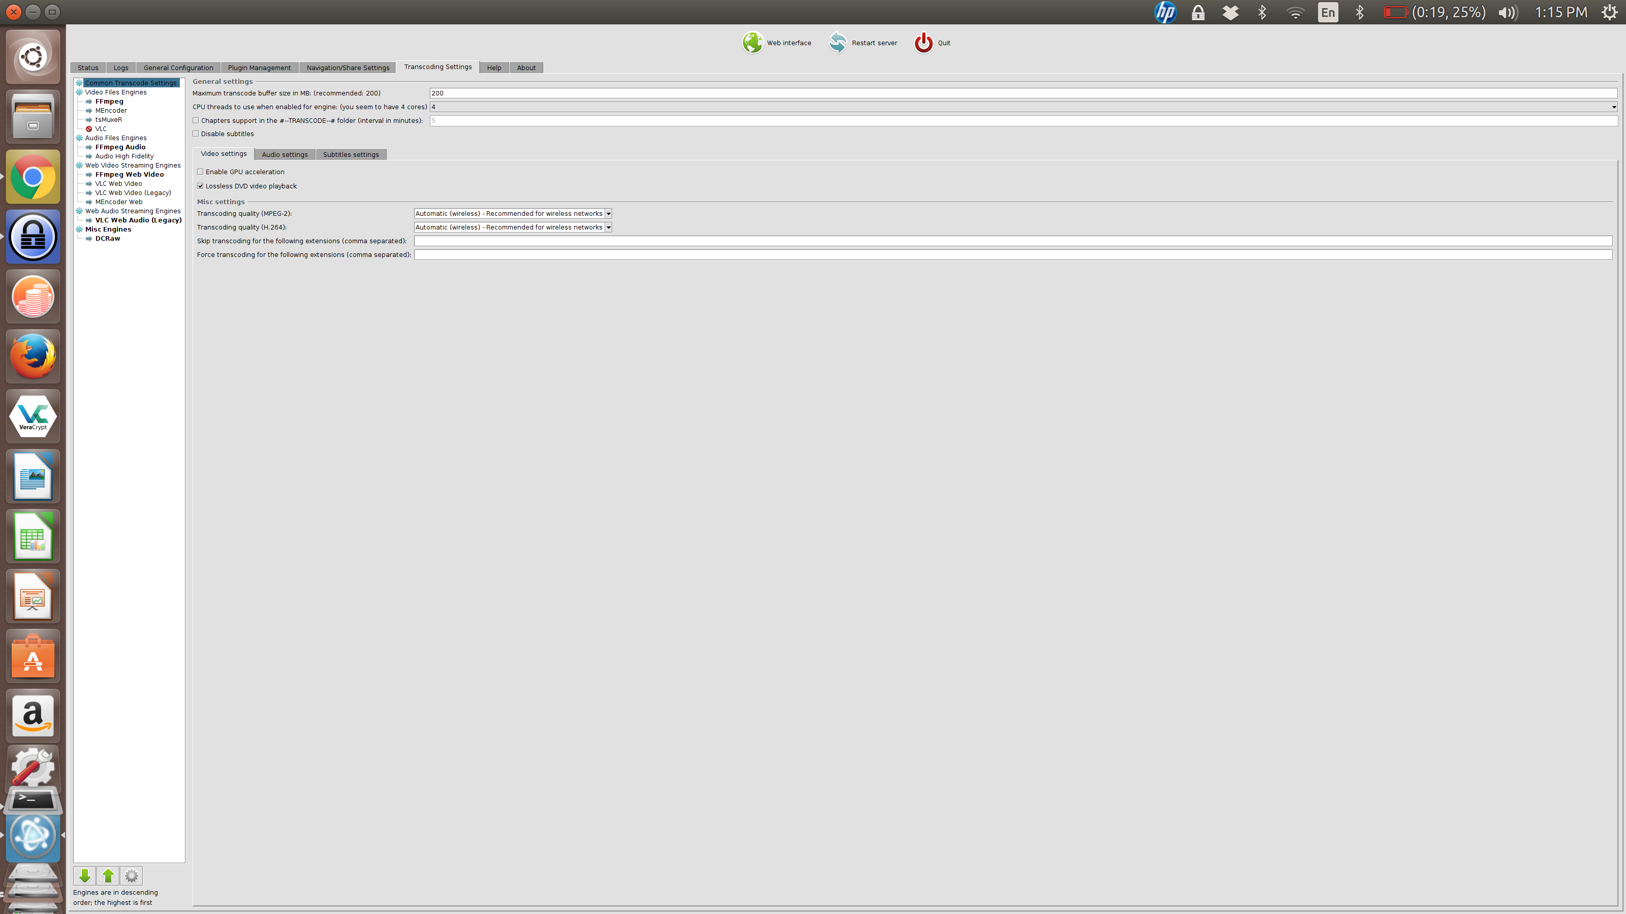Enable GPU acceleration
Image resolution: width=1626 pixels, height=914 pixels.
tap(200, 171)
